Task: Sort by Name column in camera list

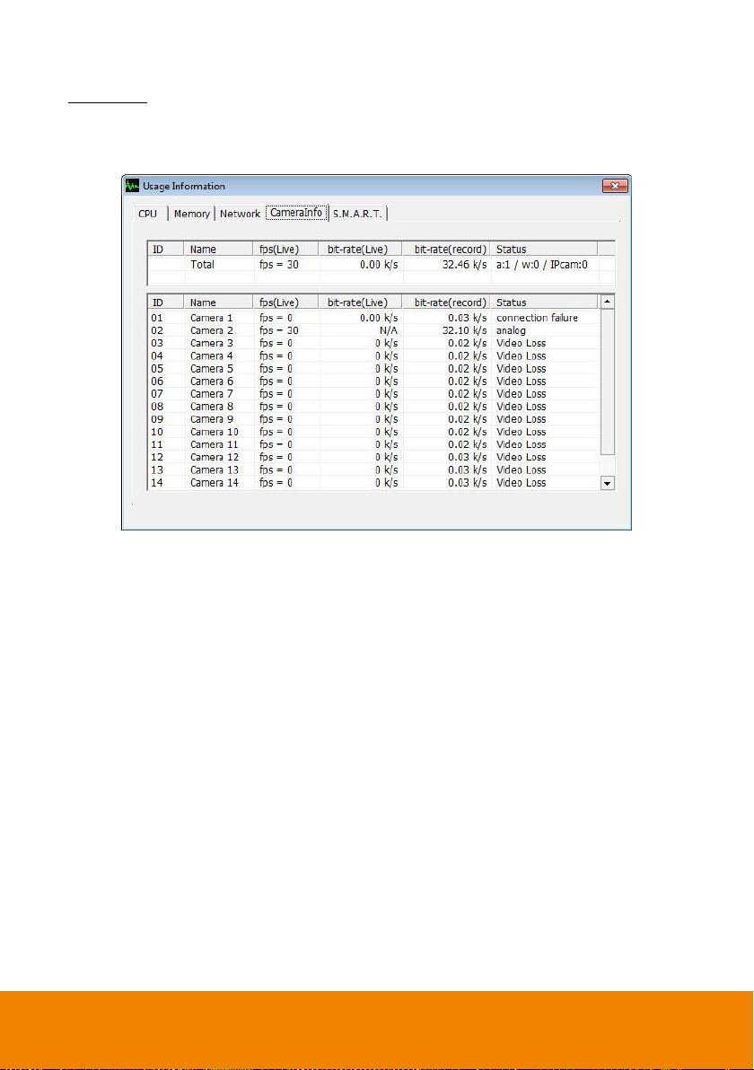Action: tap(218, 303)
